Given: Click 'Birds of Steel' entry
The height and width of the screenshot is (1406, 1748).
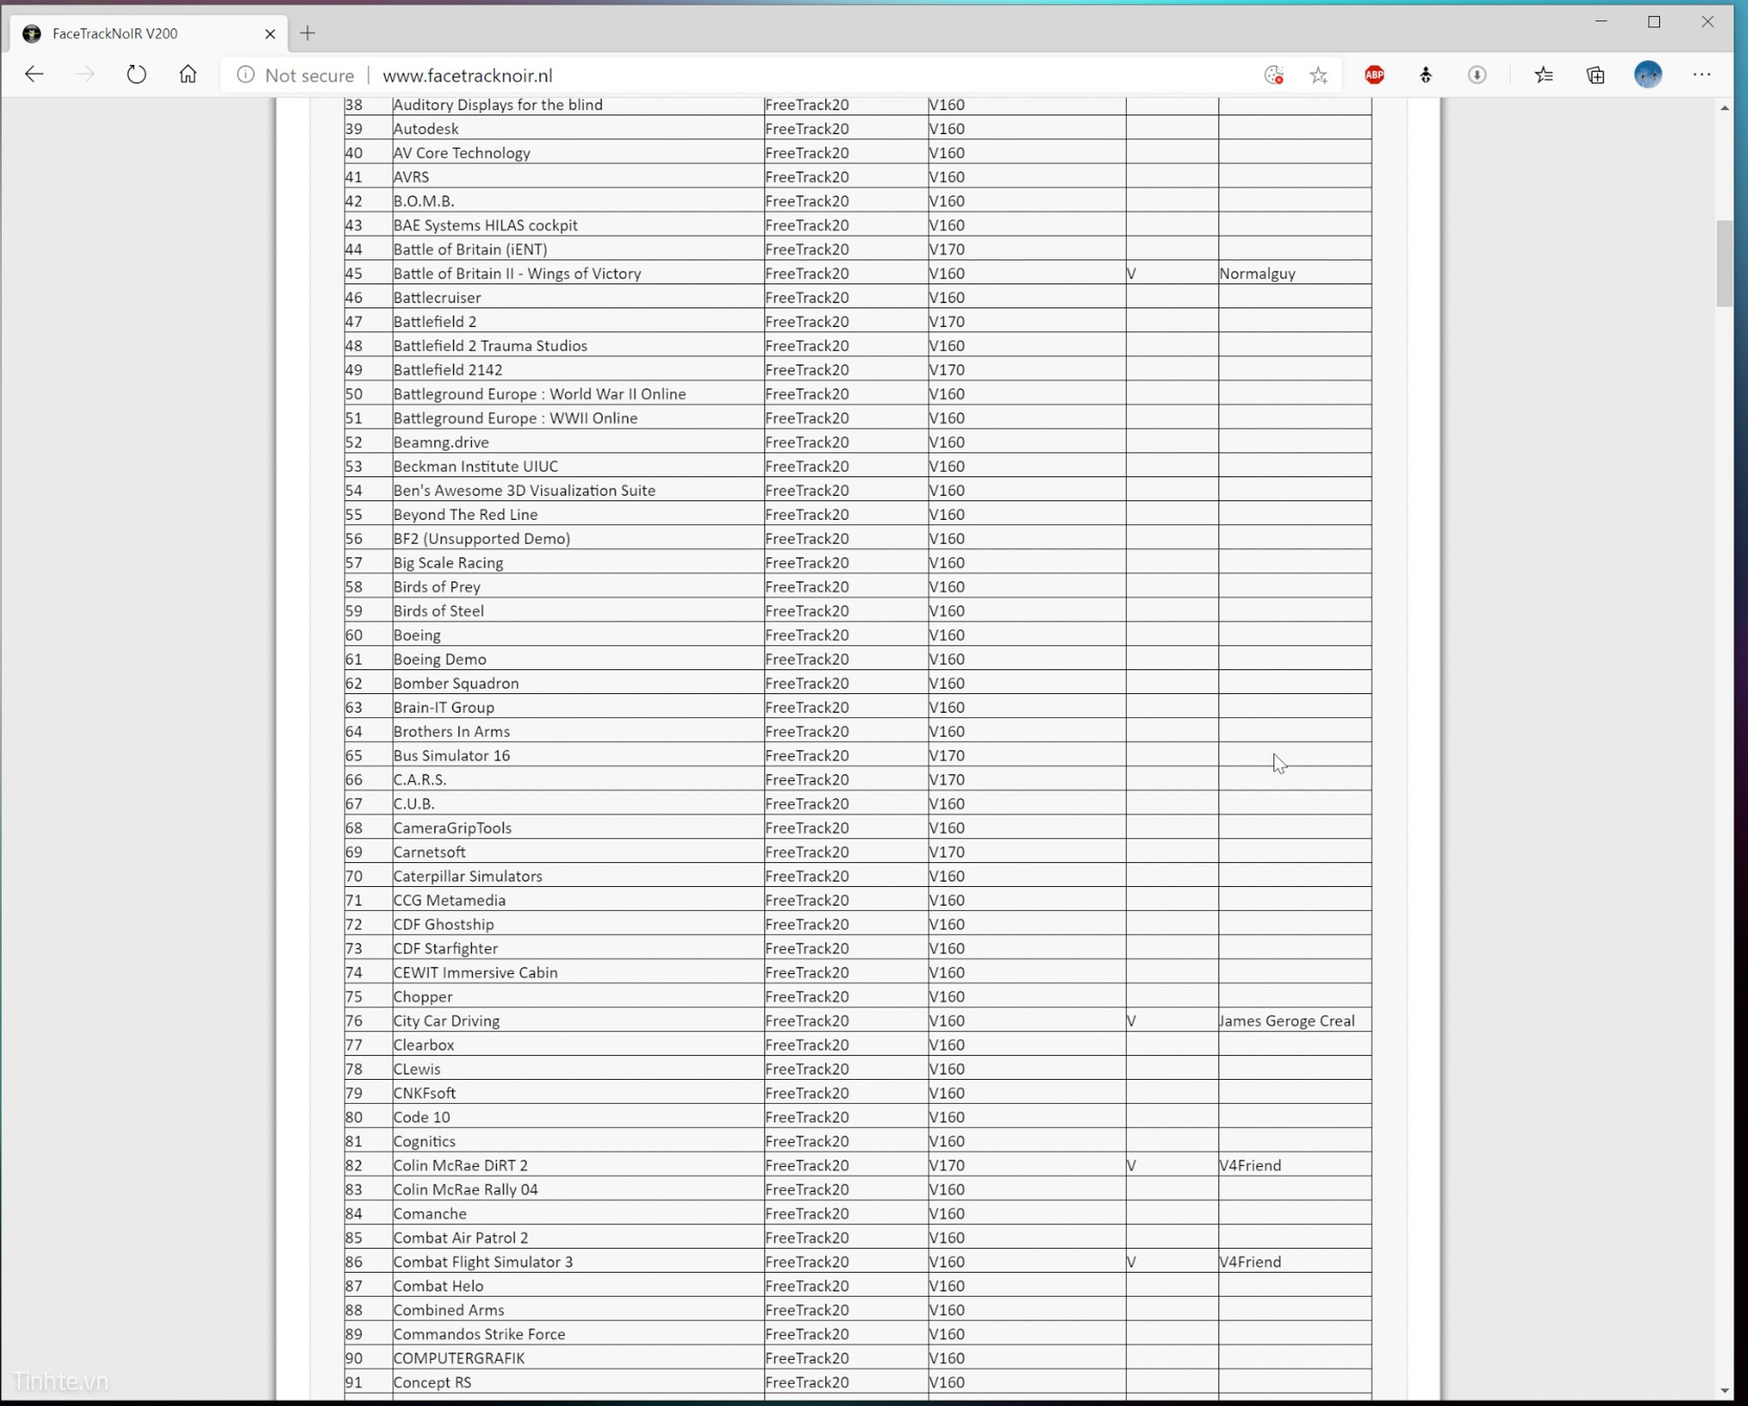Looking at the screenshot, I should click(x=438, y=611).
